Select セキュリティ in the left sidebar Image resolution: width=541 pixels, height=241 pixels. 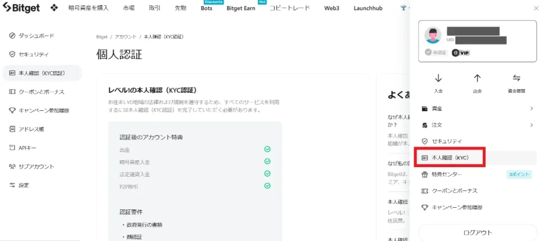41,54
